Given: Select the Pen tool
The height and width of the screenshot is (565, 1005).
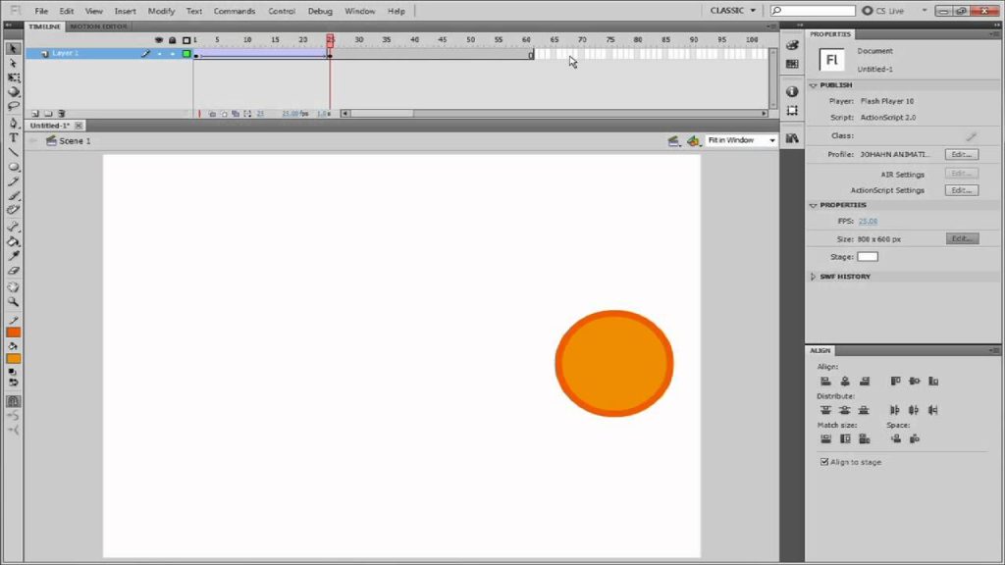Looking at the screenshot, I should tap(13, 123).
